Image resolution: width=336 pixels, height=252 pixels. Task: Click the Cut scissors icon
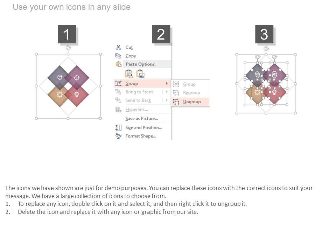coord(118,47)
